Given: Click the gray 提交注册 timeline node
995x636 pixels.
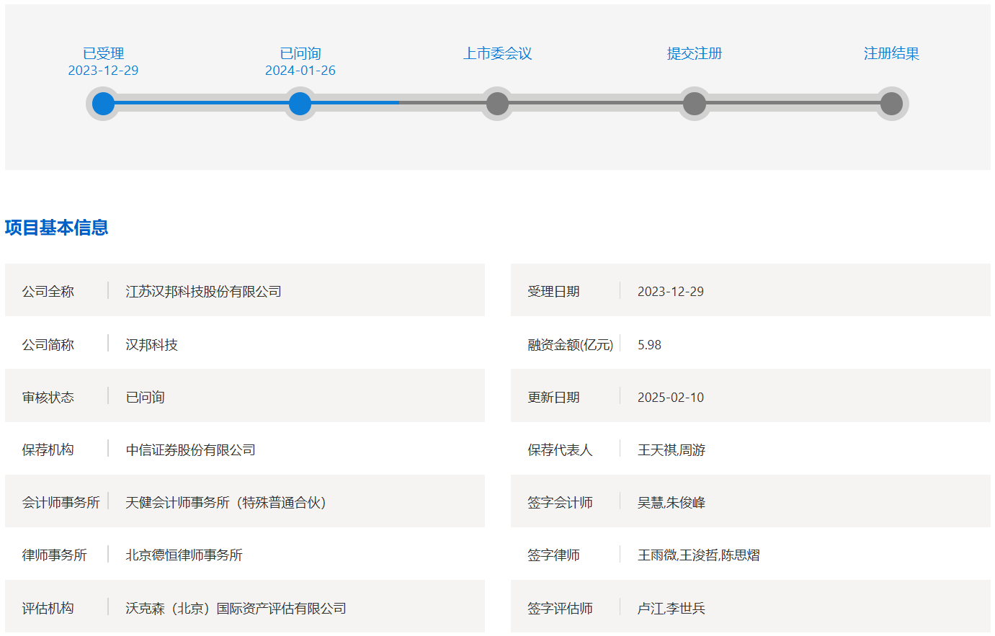Looking at the screenshot, I should tap(694, 104).
